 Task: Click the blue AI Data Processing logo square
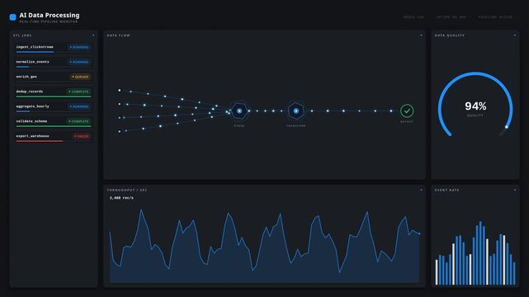click(13, 17)
